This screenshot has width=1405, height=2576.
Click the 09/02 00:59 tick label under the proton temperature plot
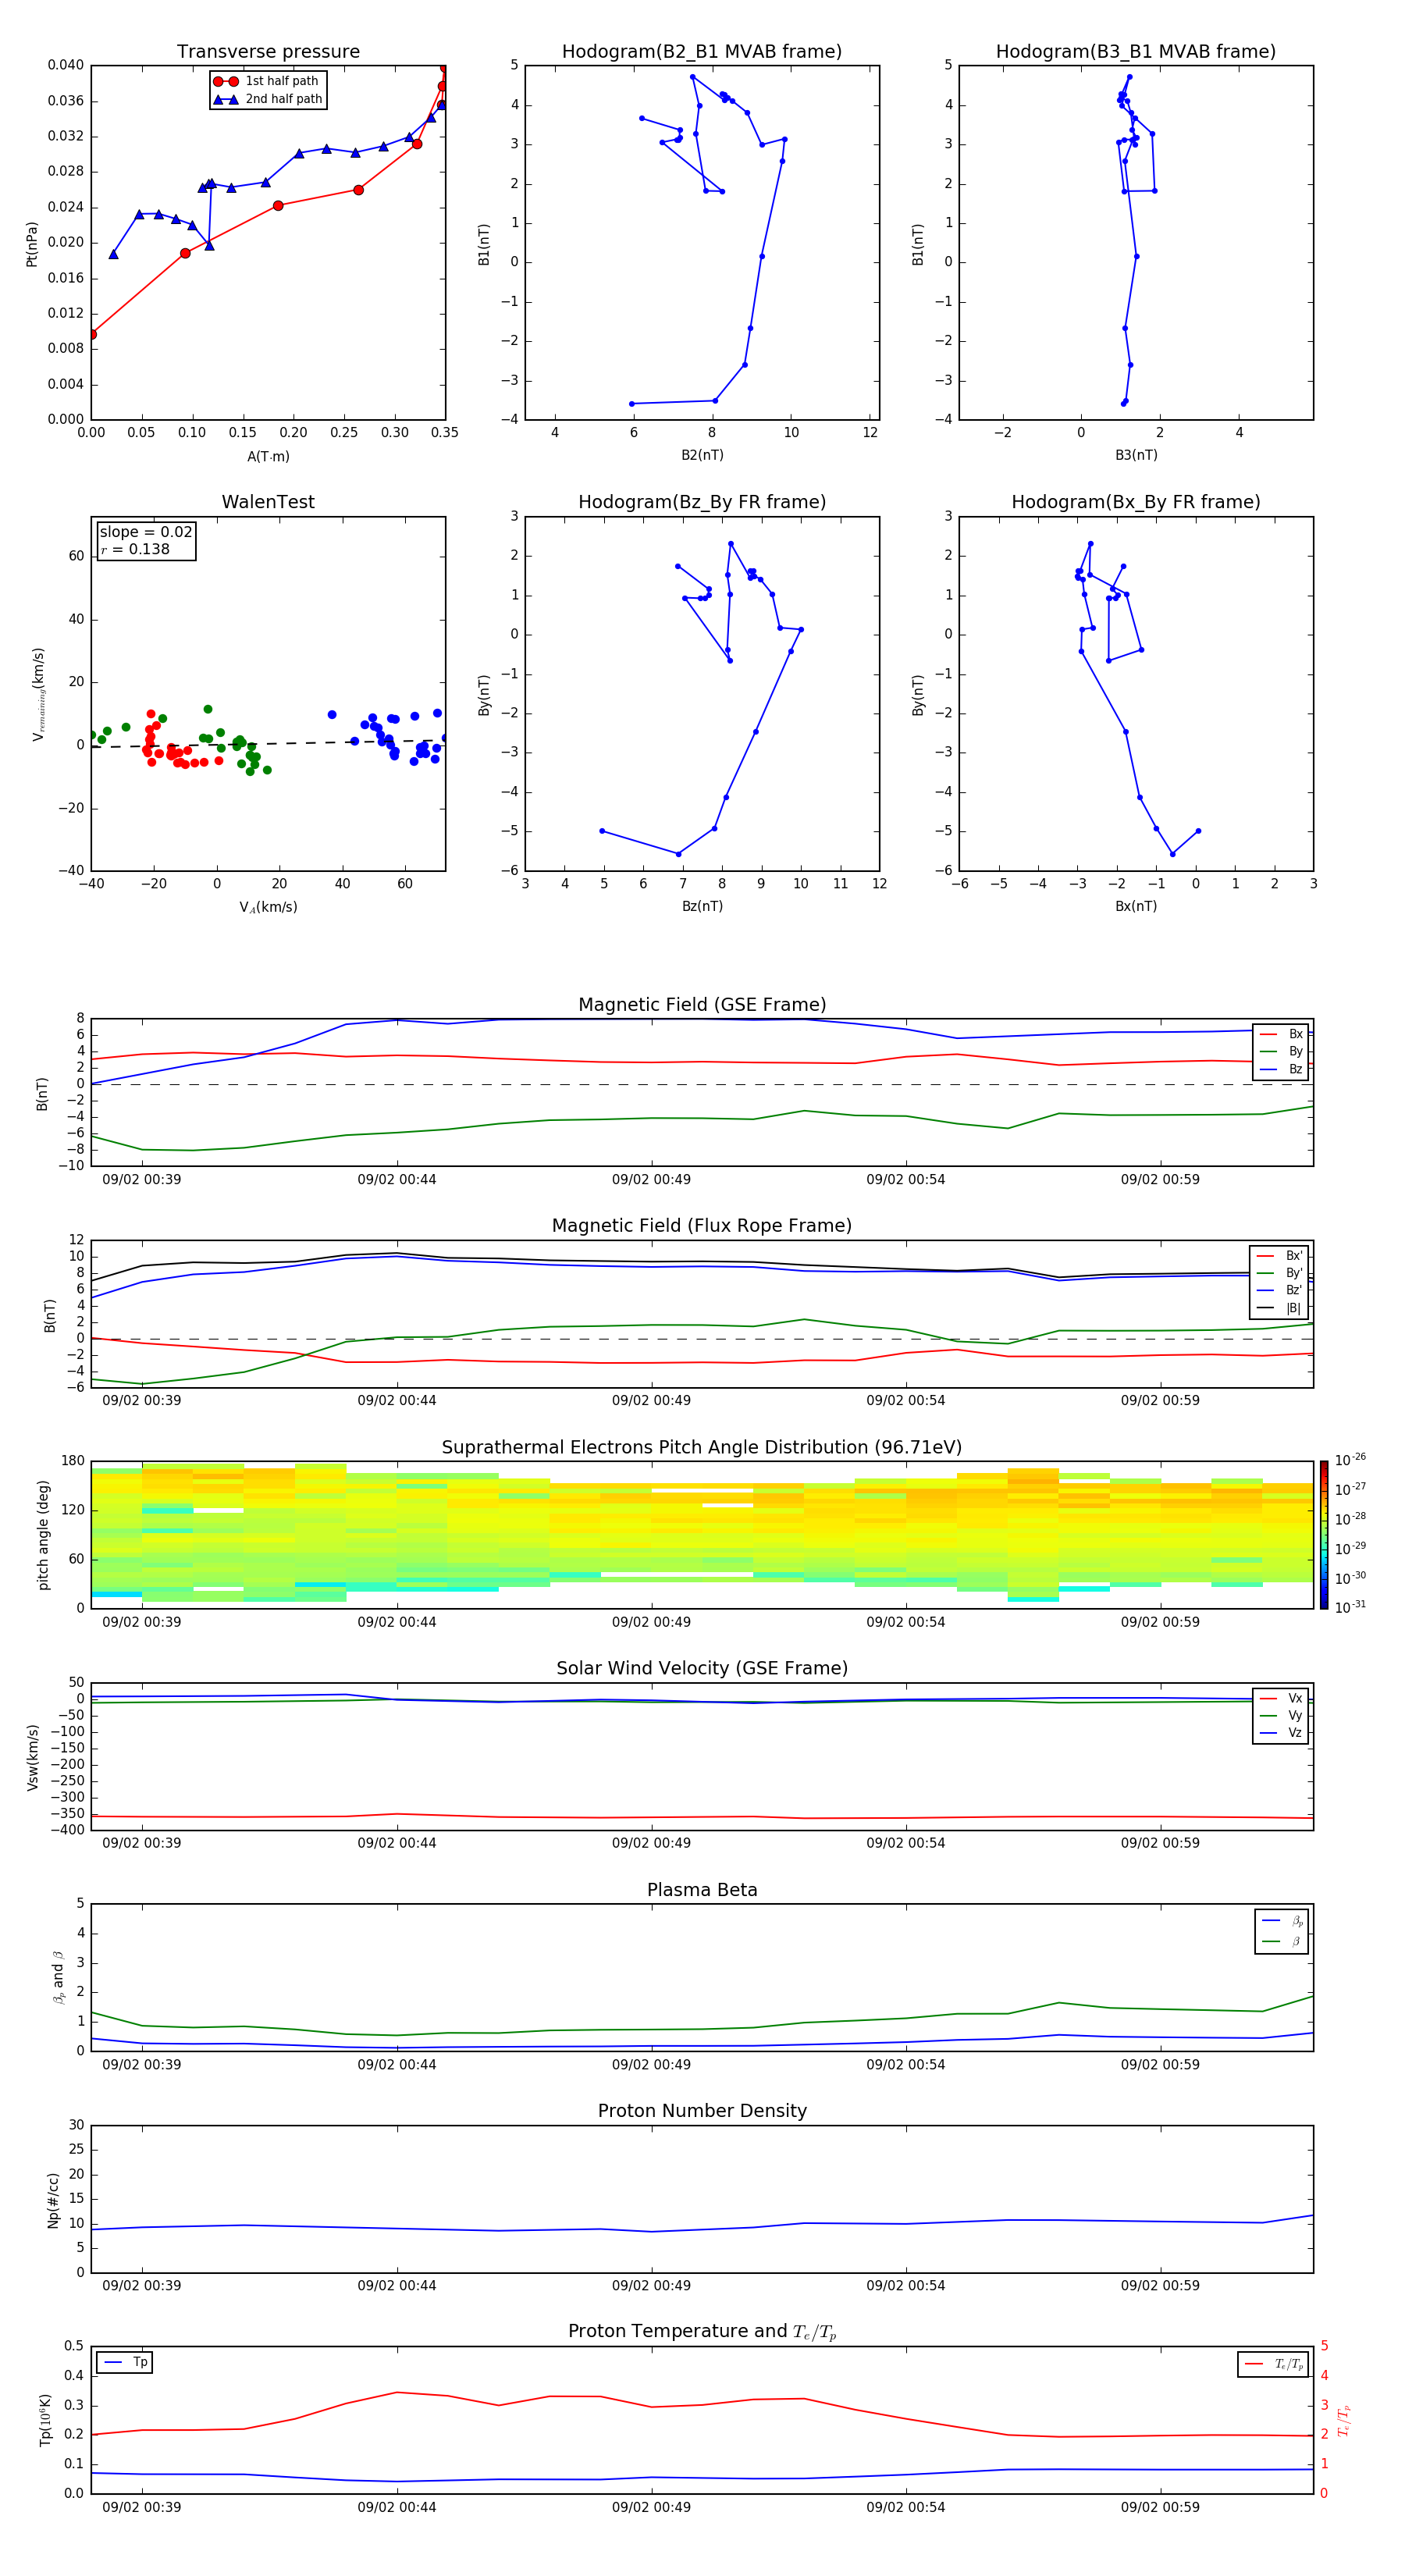coord(1159,2507)
